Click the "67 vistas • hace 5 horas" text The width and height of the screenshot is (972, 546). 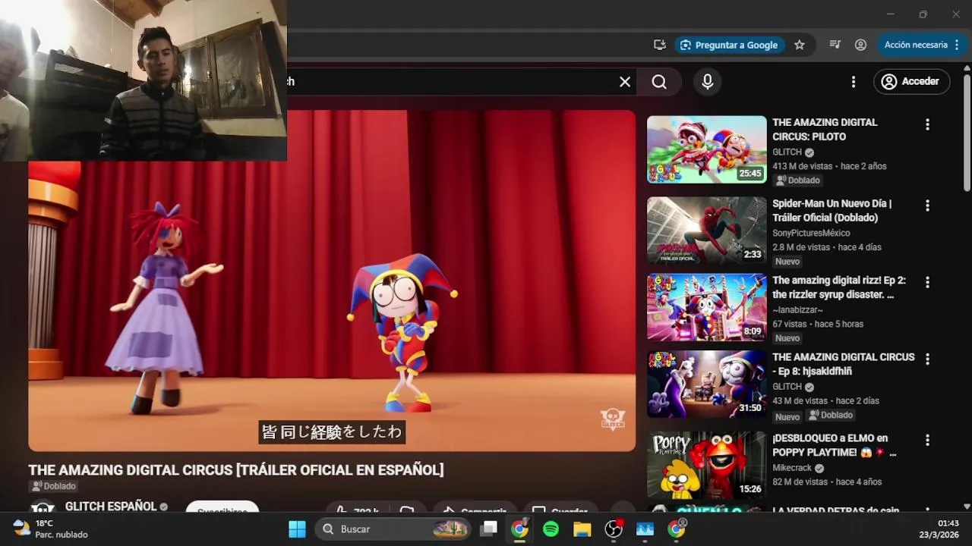tap(818, 324)
